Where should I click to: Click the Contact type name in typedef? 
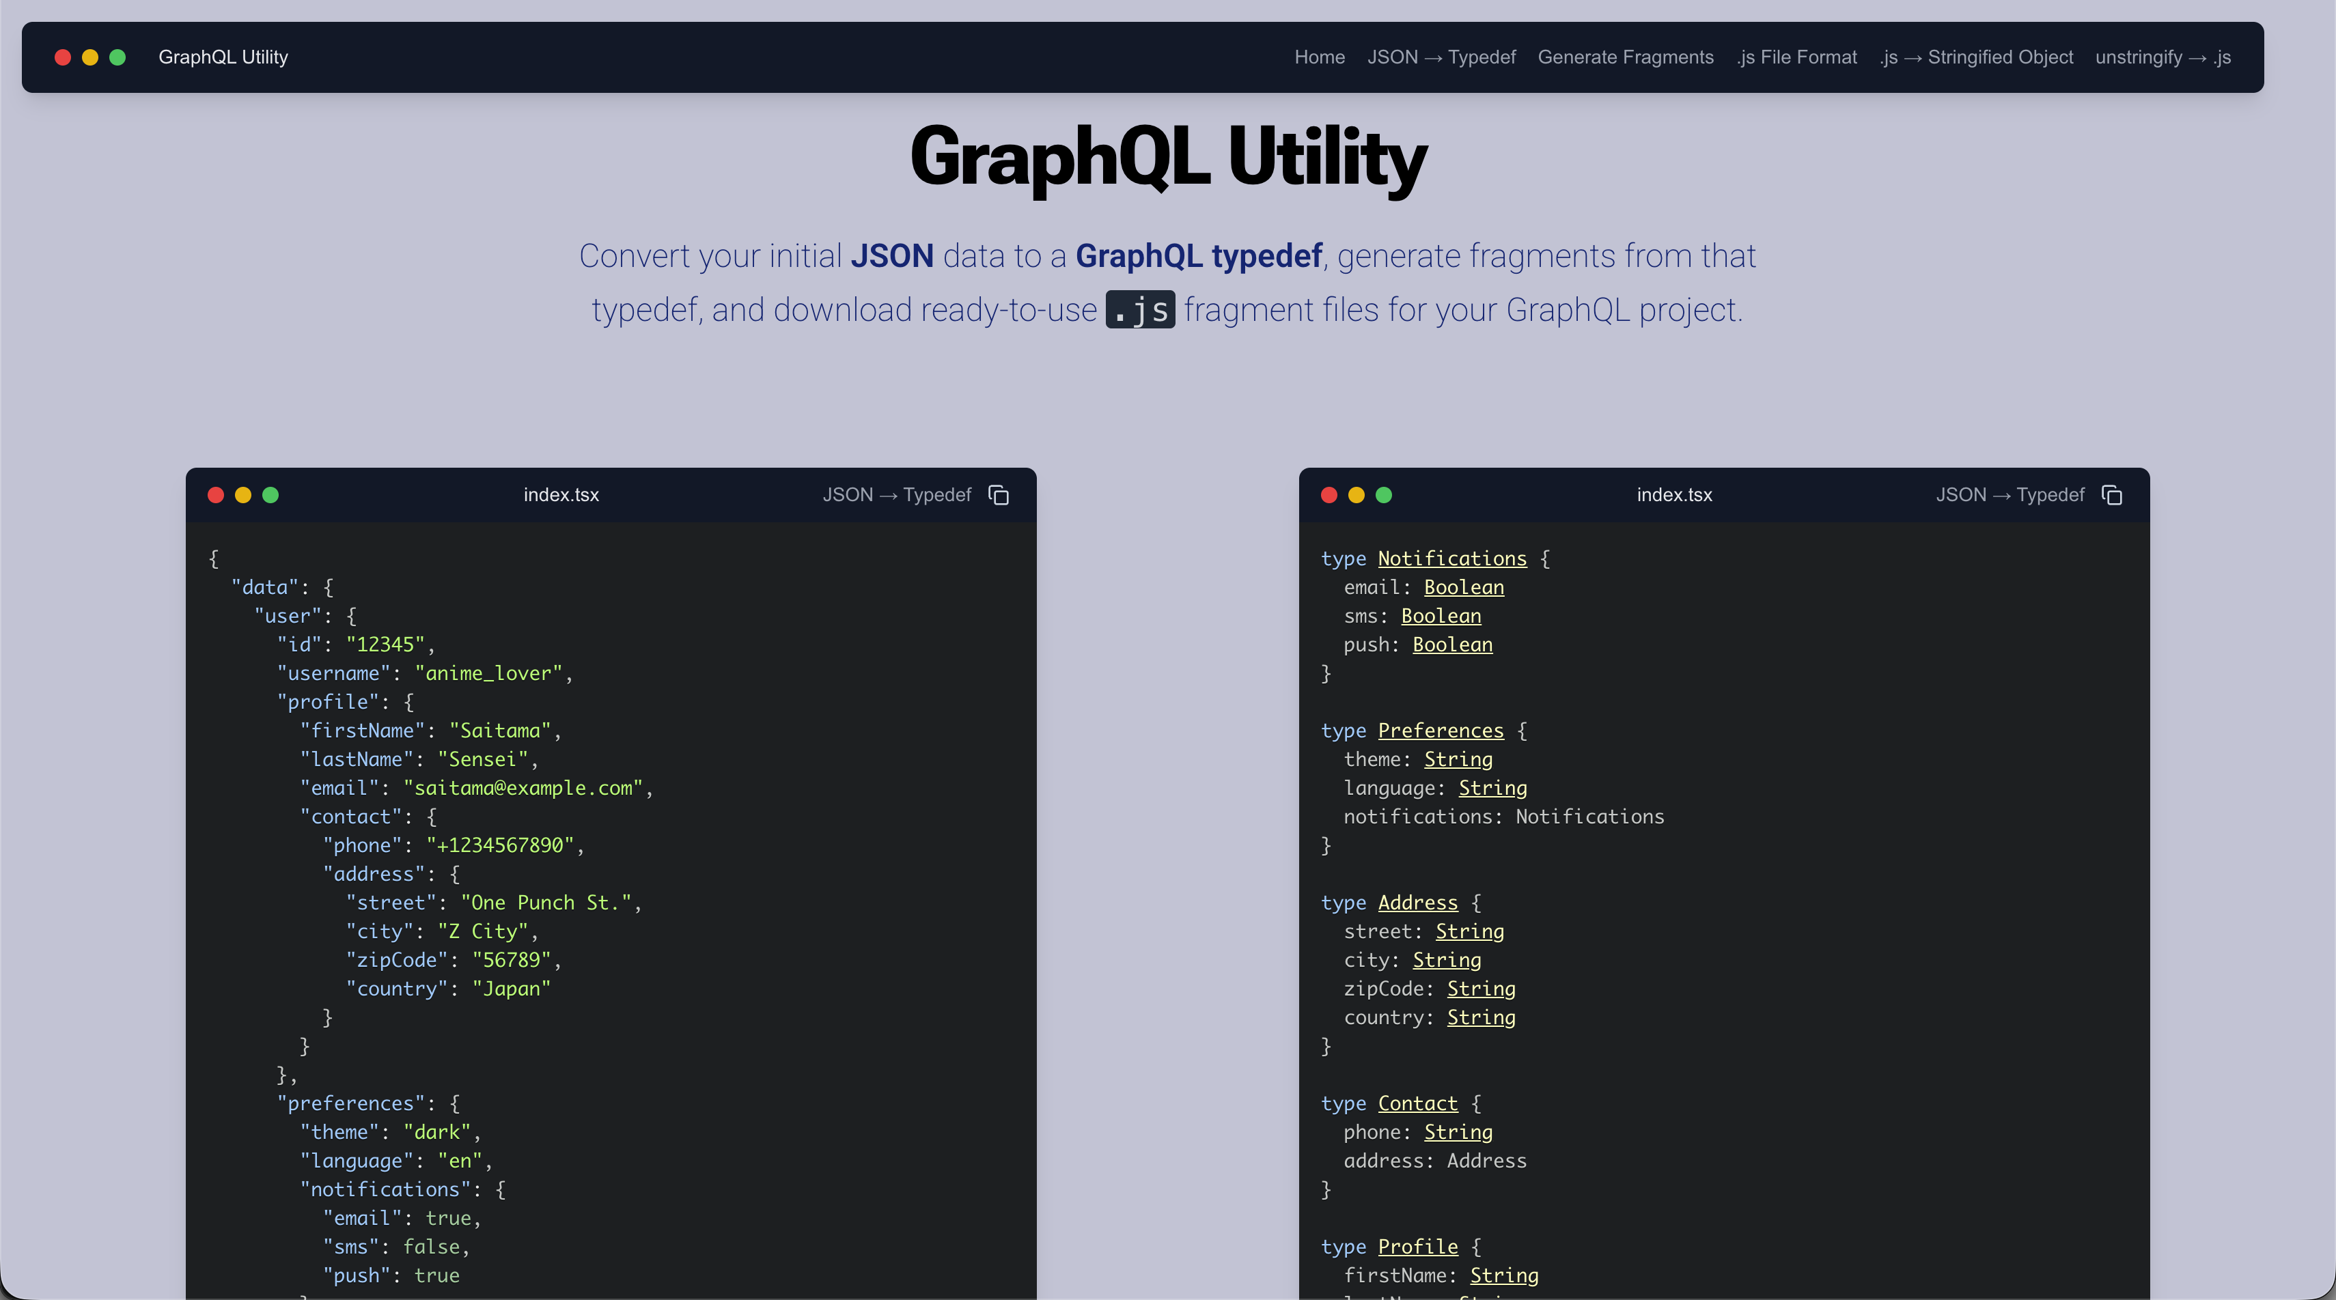[x=1417, y=1103]
